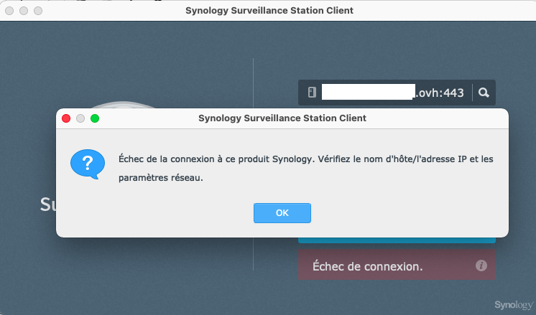Click the dialog's grey minimize button
This screenshot has width=536, height=315.
(x=80, y=118)
